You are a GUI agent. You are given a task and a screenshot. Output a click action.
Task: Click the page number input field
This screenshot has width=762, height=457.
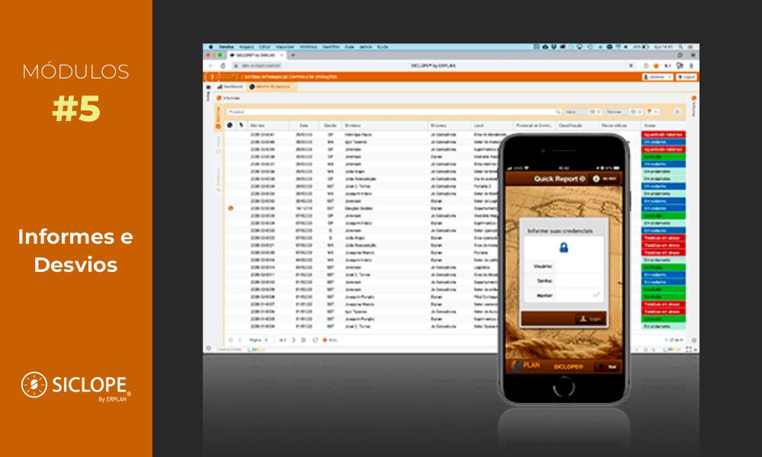click(269, 340)
